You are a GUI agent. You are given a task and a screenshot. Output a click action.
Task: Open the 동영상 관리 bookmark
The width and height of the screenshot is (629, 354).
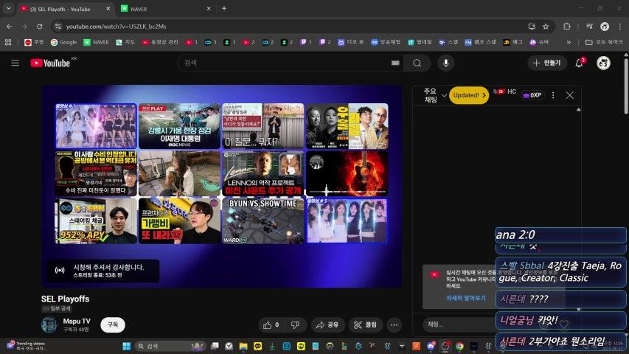pos(160,42)
